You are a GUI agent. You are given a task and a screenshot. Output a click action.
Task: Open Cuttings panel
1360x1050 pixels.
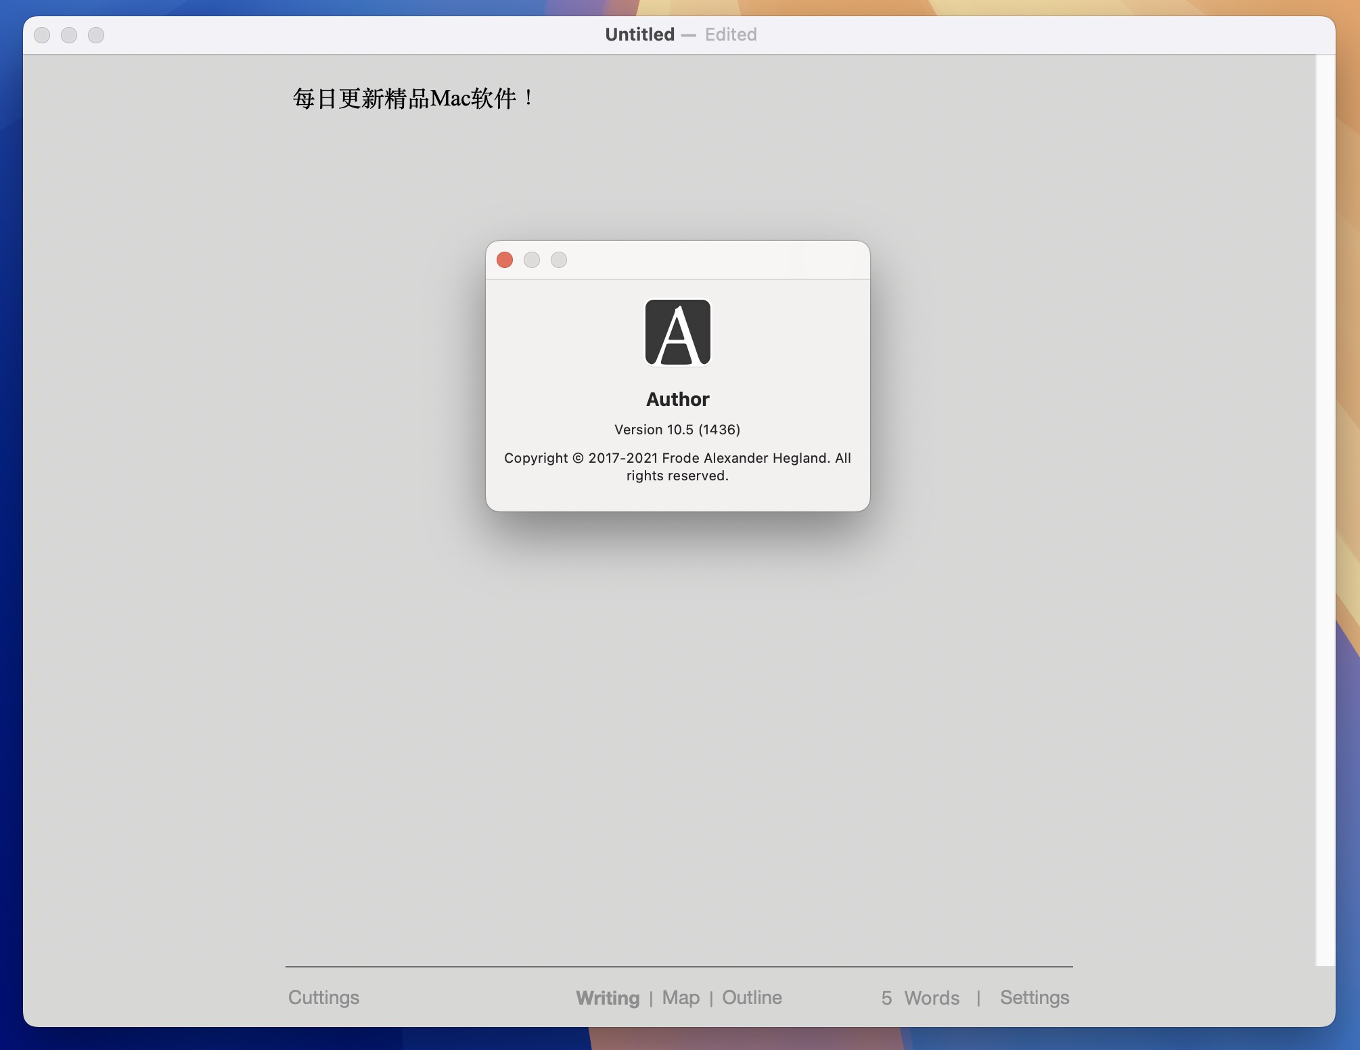click(323, 997)
